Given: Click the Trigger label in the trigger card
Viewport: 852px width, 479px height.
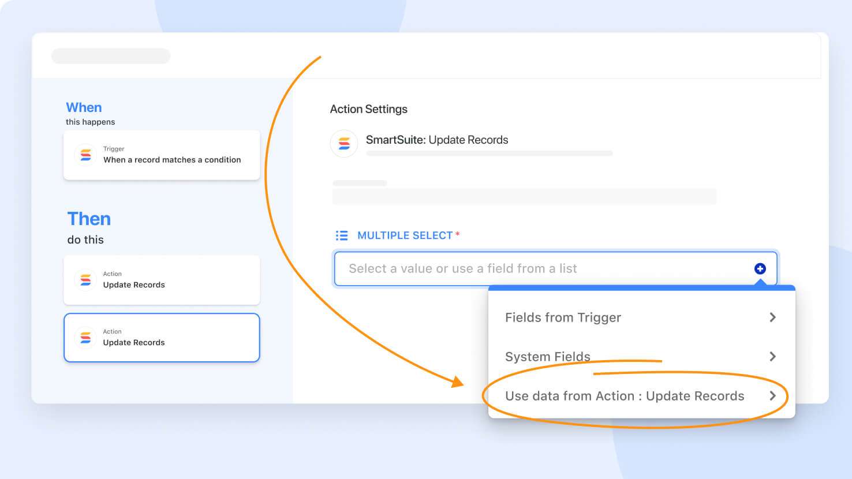Looking at the screenshot, I should 114,149.
